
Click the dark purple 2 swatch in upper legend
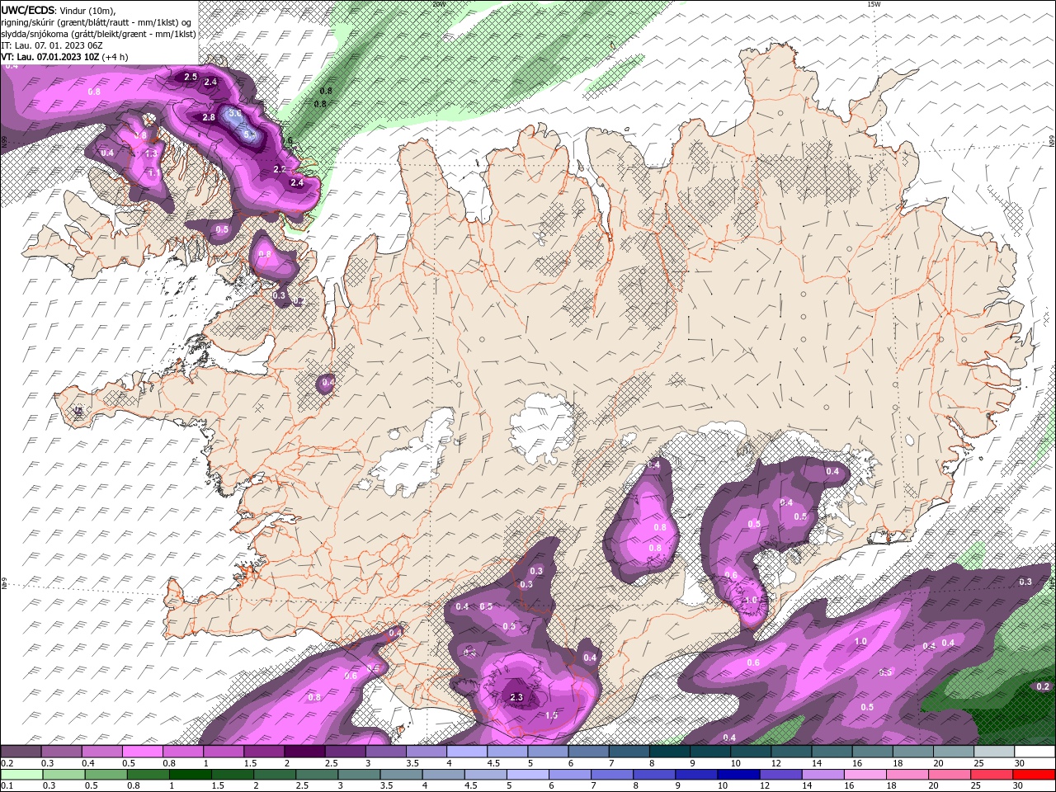[304, 752]
